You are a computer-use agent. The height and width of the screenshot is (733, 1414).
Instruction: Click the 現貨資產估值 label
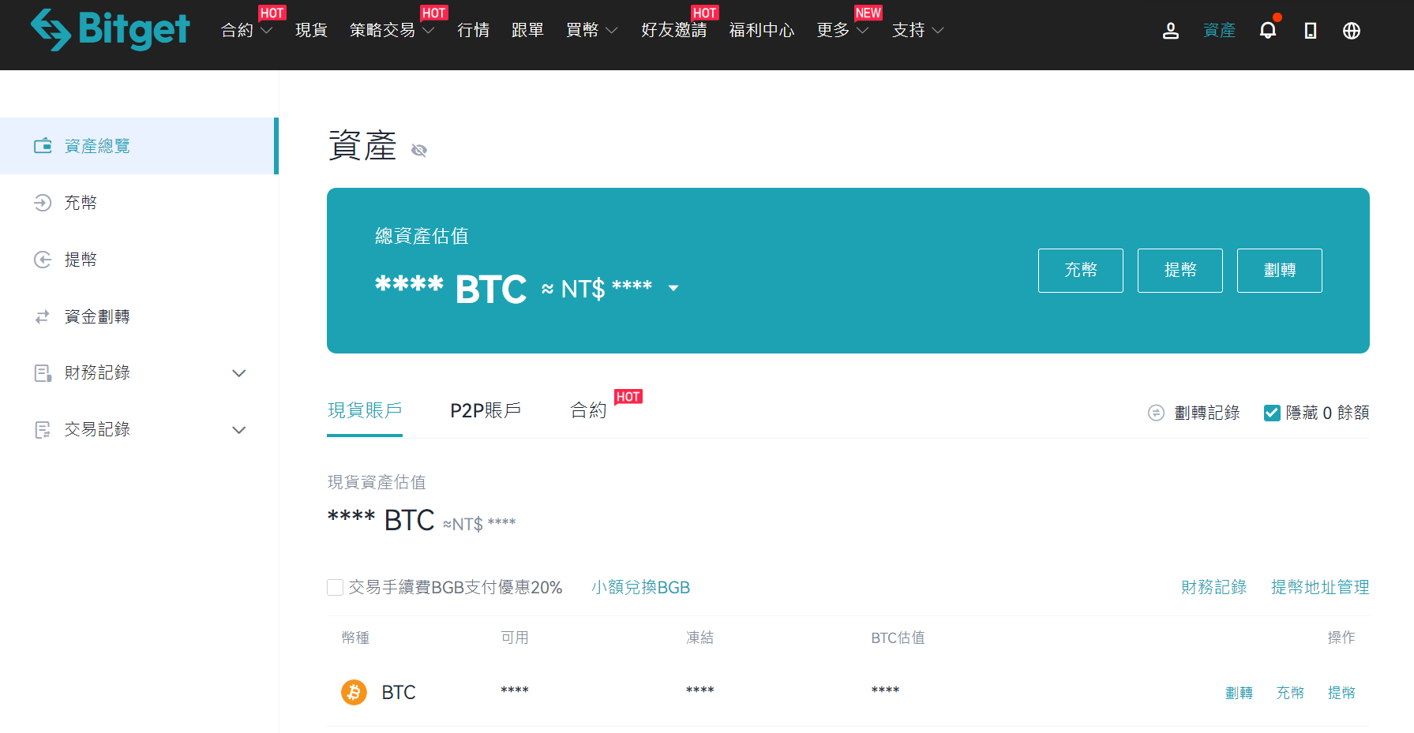(377, 482)
